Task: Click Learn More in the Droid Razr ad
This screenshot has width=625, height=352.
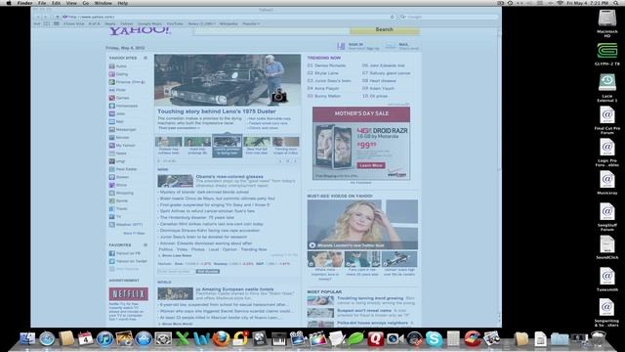Action: 371,165
